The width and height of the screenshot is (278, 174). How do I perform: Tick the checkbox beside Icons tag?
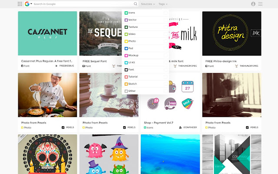[165, 13]
